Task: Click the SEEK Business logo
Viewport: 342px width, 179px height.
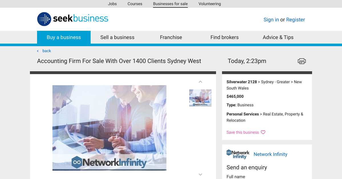Action: 72,19
